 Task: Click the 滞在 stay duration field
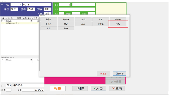[47, 9]
